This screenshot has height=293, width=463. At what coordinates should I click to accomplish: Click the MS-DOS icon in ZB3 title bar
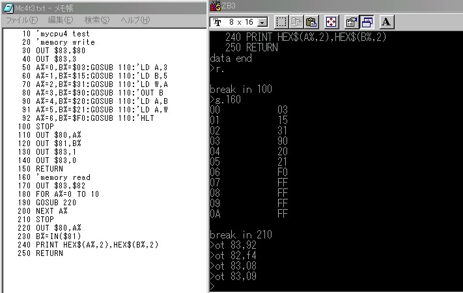[x=216, y=6]
